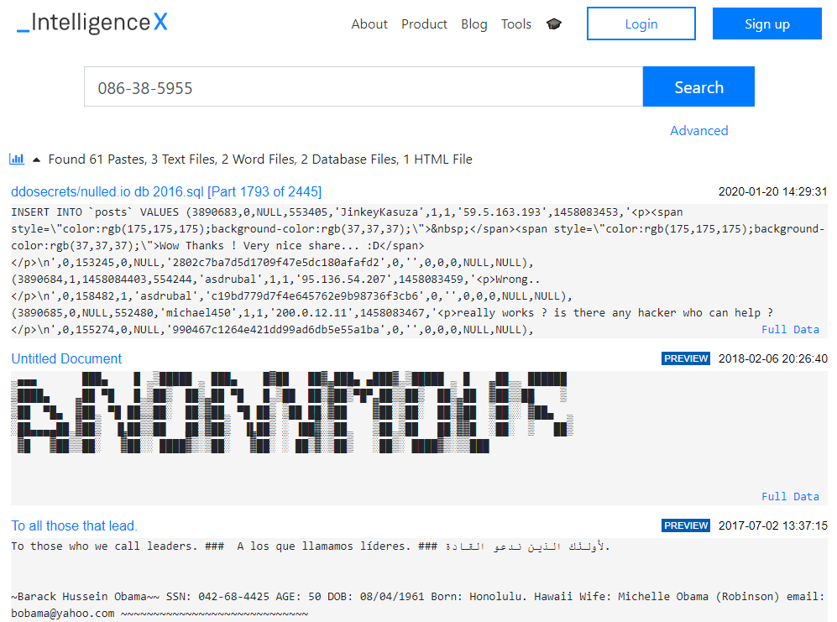
Task: Hit the blue Search button
Action: coord(698,87)
